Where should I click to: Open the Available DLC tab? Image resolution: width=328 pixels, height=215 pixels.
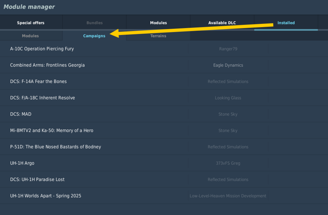pyautogui.click(x=222, y=23)
